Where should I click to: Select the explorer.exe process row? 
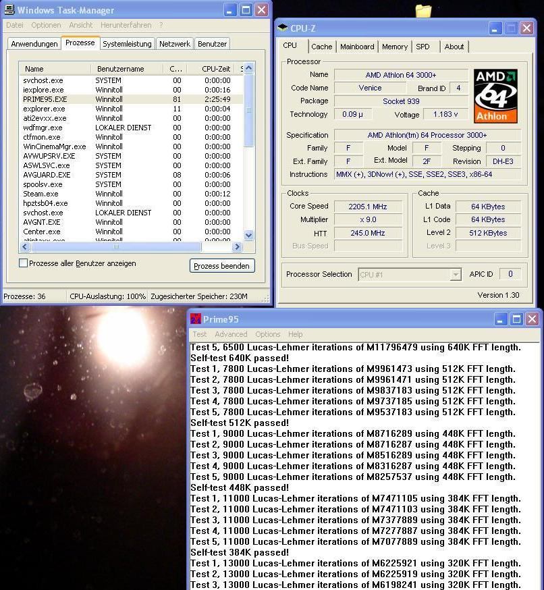131,109
